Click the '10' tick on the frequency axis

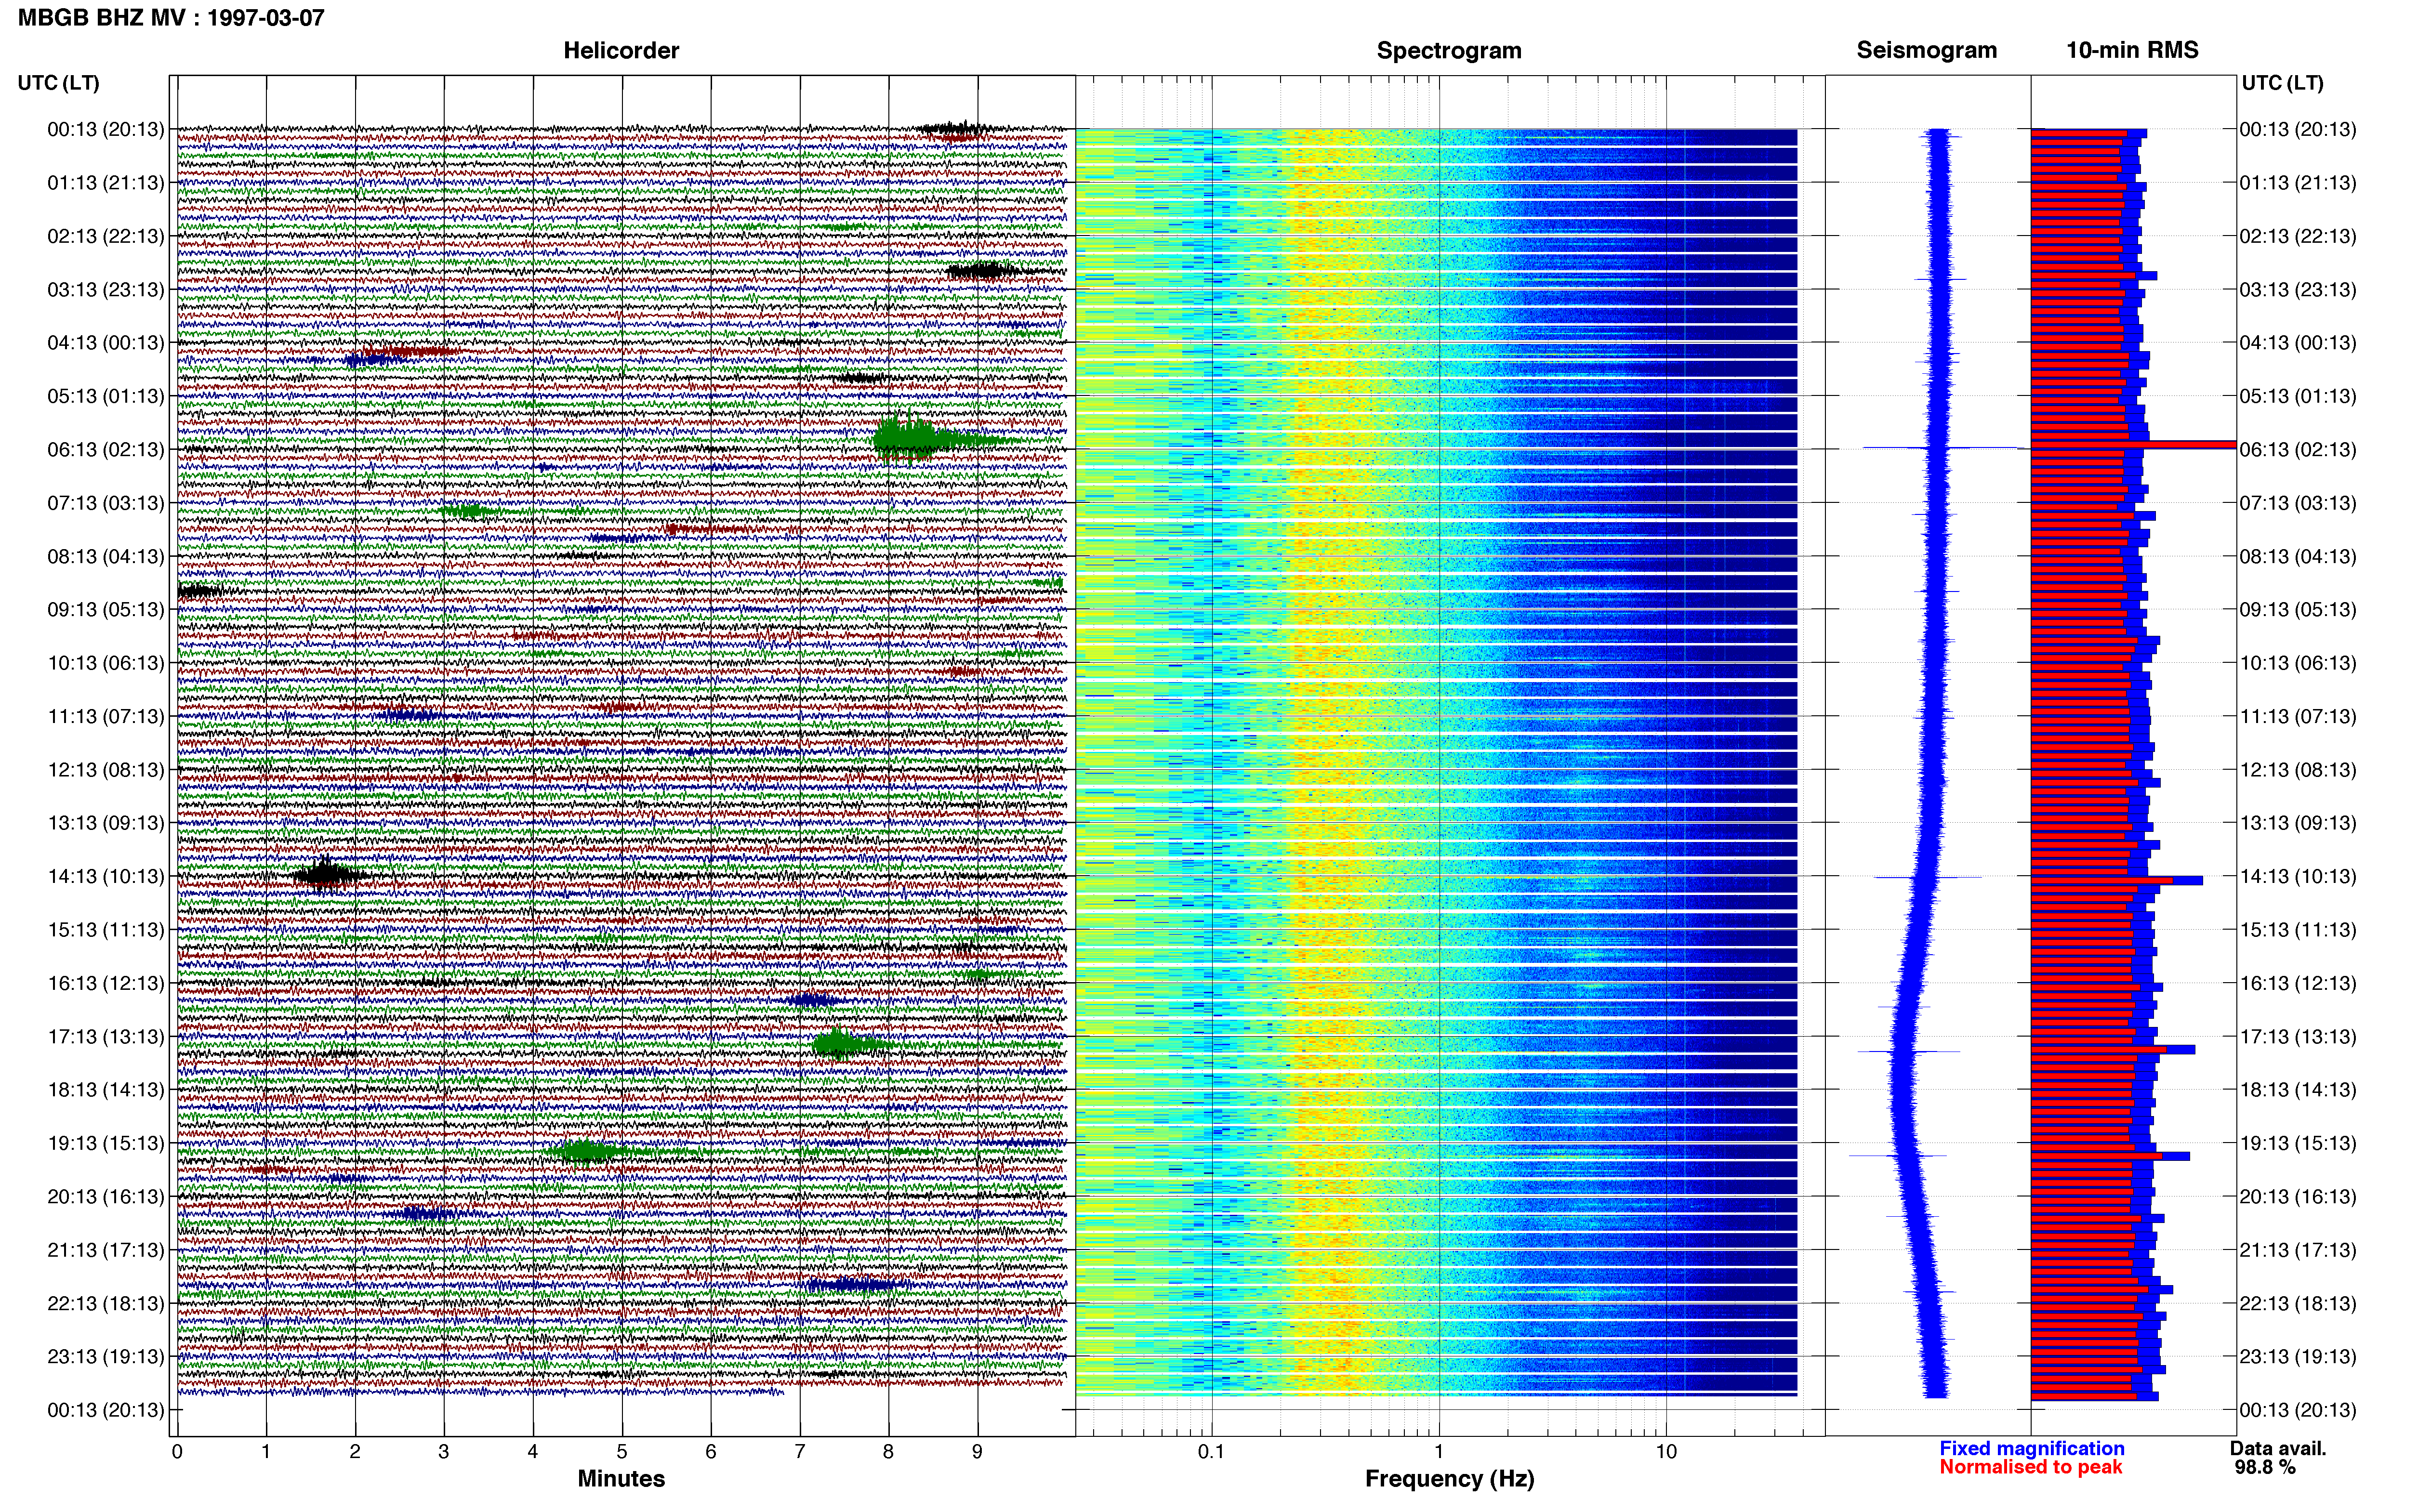1666,1452
